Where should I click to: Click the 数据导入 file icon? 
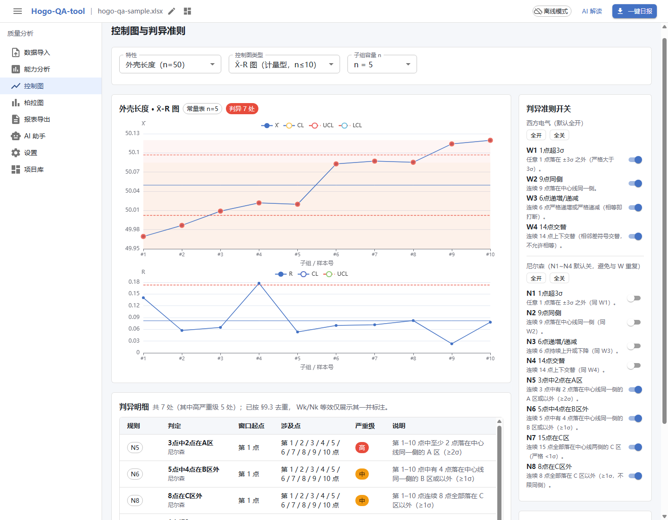[16, 52]
